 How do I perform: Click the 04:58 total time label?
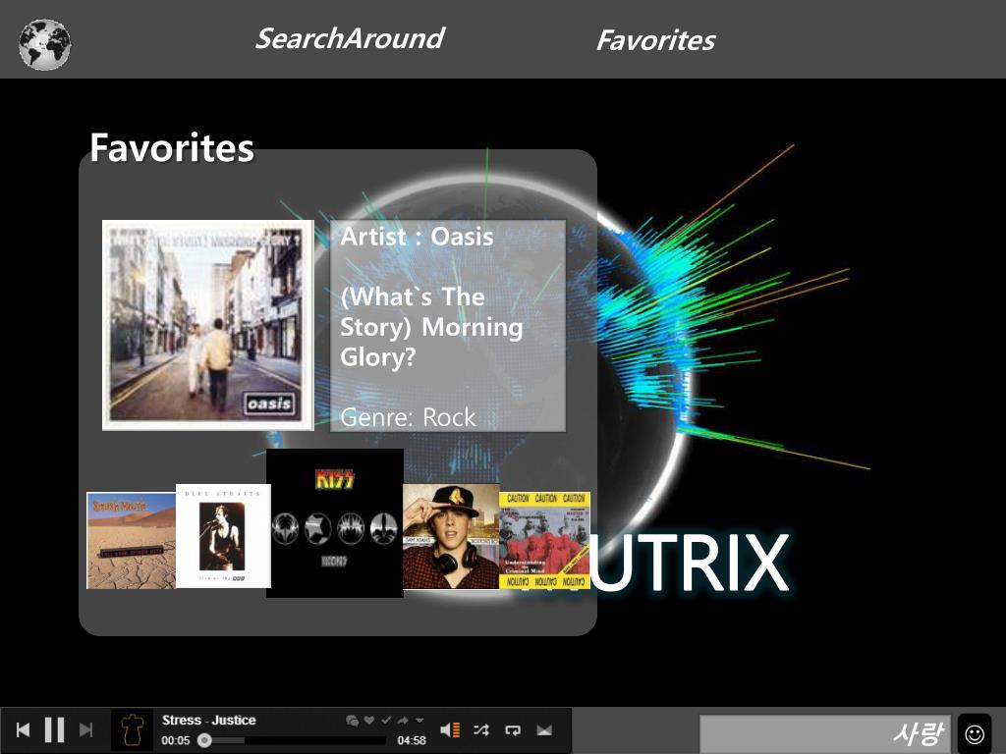pos(412,740)
